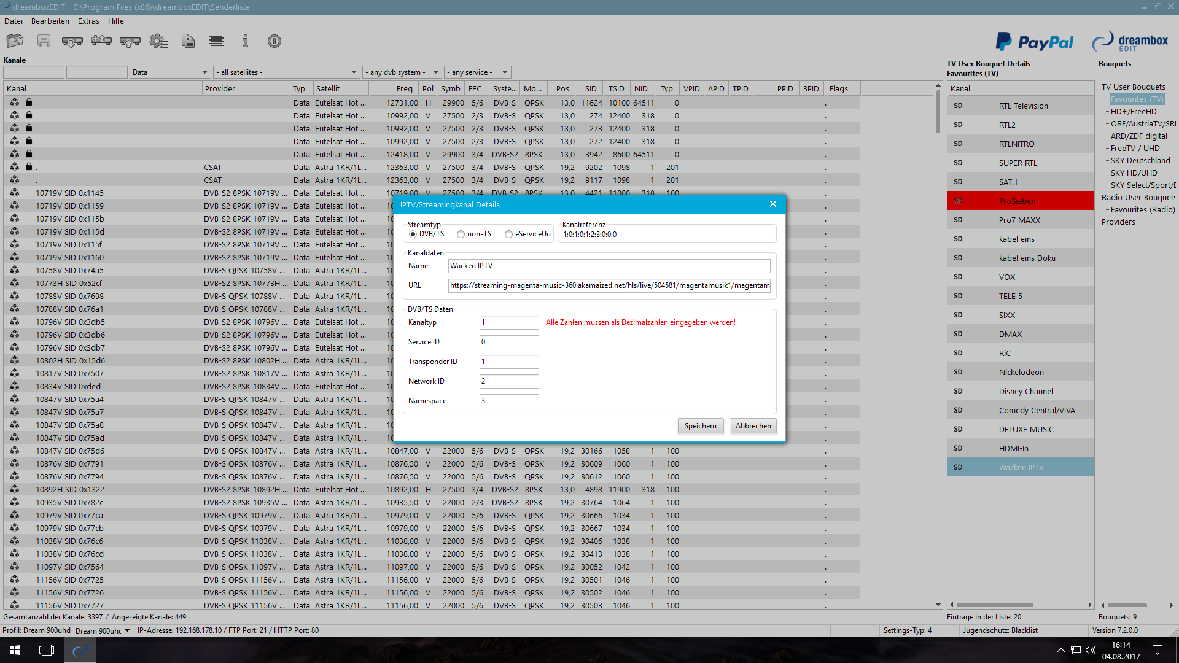
Task: Click the documents copy toolbar icon
Action: [x=188, y=41]
